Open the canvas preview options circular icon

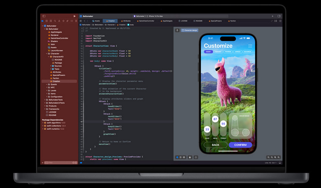click(x=196, y=157)
